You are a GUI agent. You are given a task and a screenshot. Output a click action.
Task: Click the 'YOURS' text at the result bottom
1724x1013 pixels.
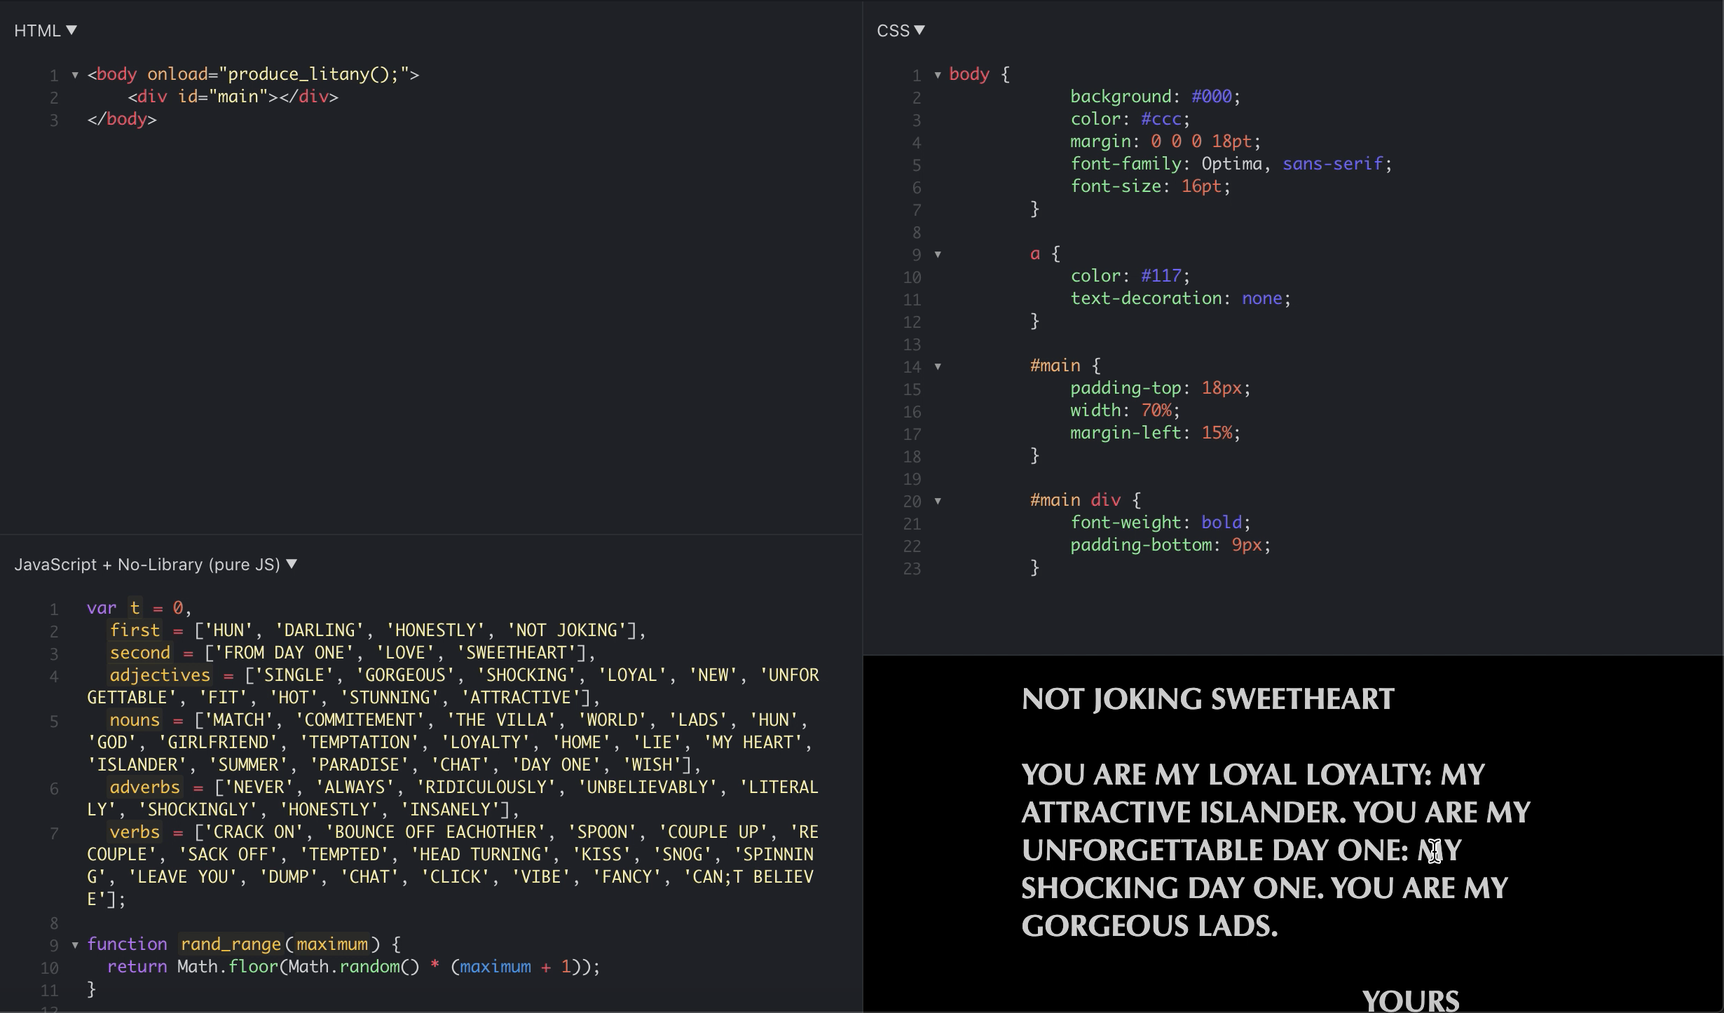(1410, 1000)
